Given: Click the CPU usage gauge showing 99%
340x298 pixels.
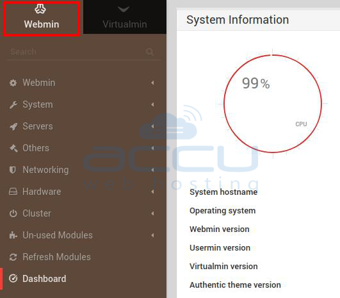Looking at the screenshot, I should 273,104.
